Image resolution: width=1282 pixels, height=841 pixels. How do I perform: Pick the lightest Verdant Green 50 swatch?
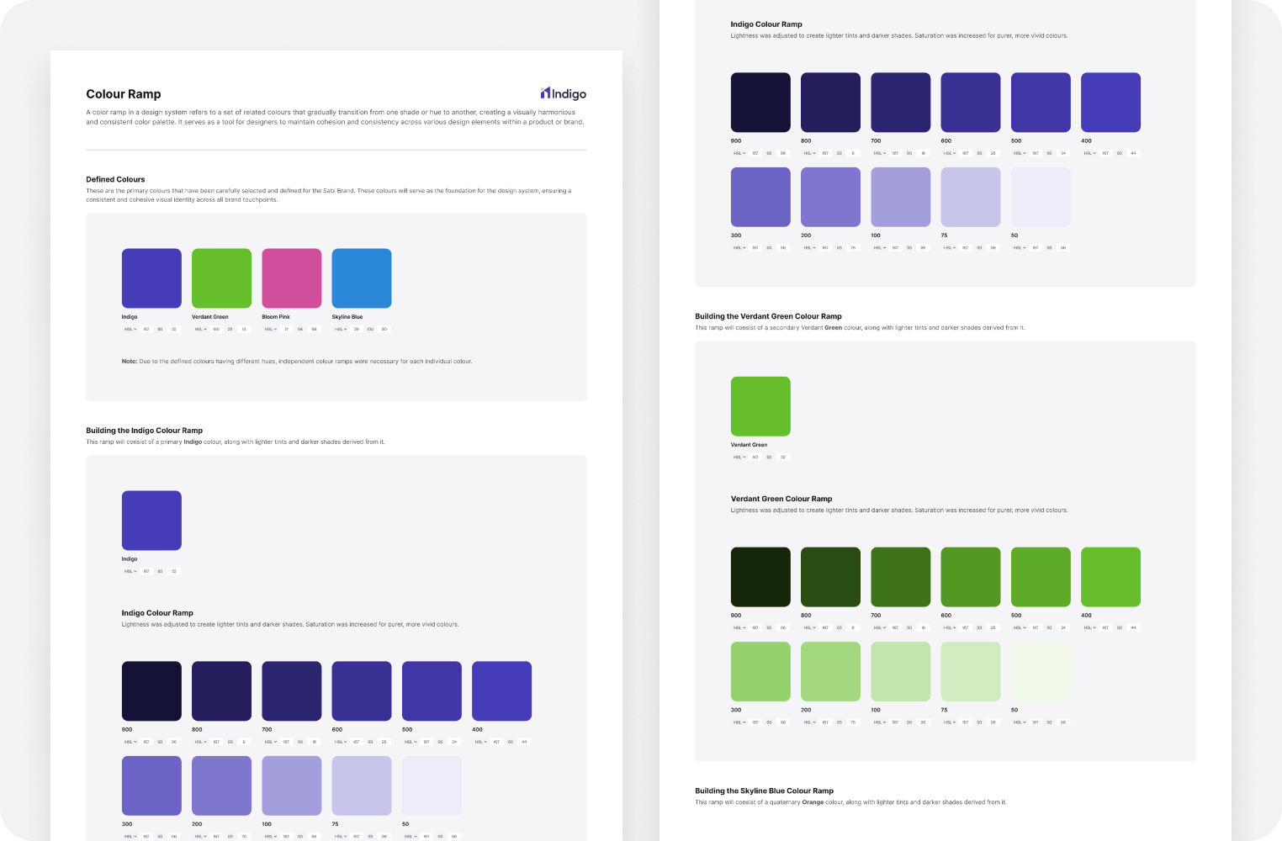tap(1041, 671)
